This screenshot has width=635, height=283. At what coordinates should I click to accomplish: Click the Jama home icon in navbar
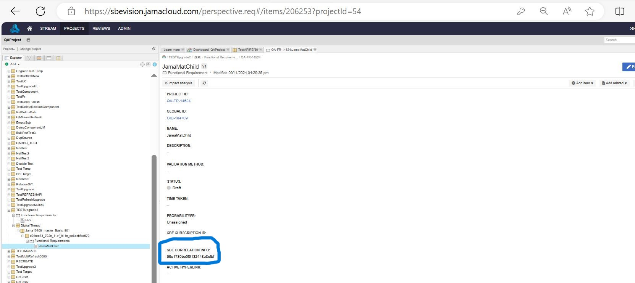point(29,29)
